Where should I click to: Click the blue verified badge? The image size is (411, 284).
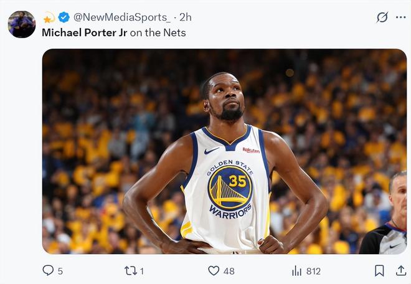coord(64,17)
